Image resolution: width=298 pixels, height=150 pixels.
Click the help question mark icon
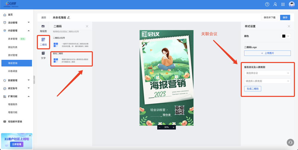(267, 4)
